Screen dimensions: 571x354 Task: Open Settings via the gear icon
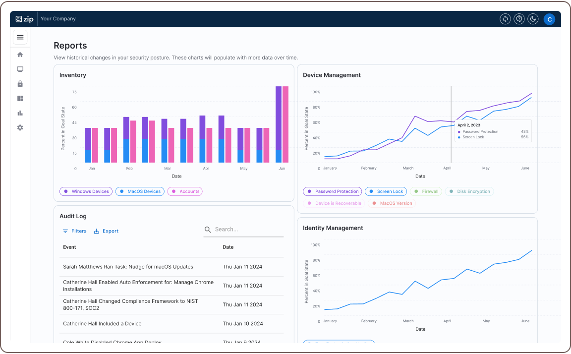20,127
